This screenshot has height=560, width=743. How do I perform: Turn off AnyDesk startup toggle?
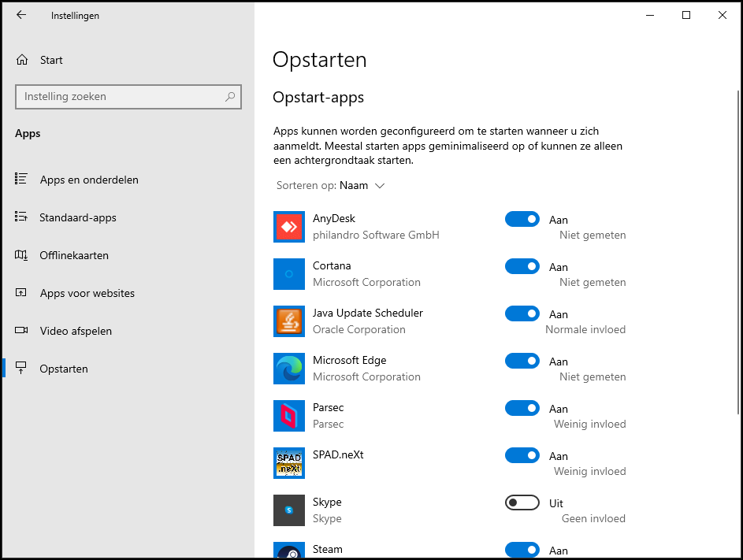[522, 219]
